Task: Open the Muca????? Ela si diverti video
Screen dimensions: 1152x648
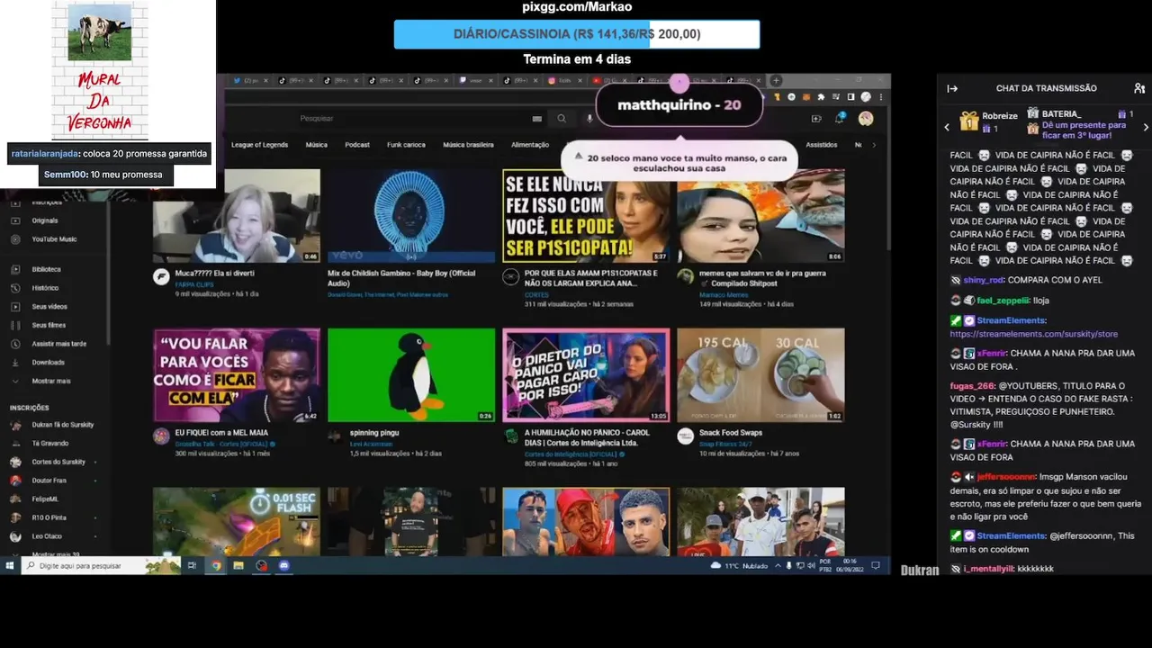Action: pyautogui.click(x=236, y=216)
